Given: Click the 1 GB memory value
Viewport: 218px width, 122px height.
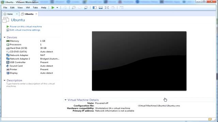Looking at the screenshot, I should 43,41.
